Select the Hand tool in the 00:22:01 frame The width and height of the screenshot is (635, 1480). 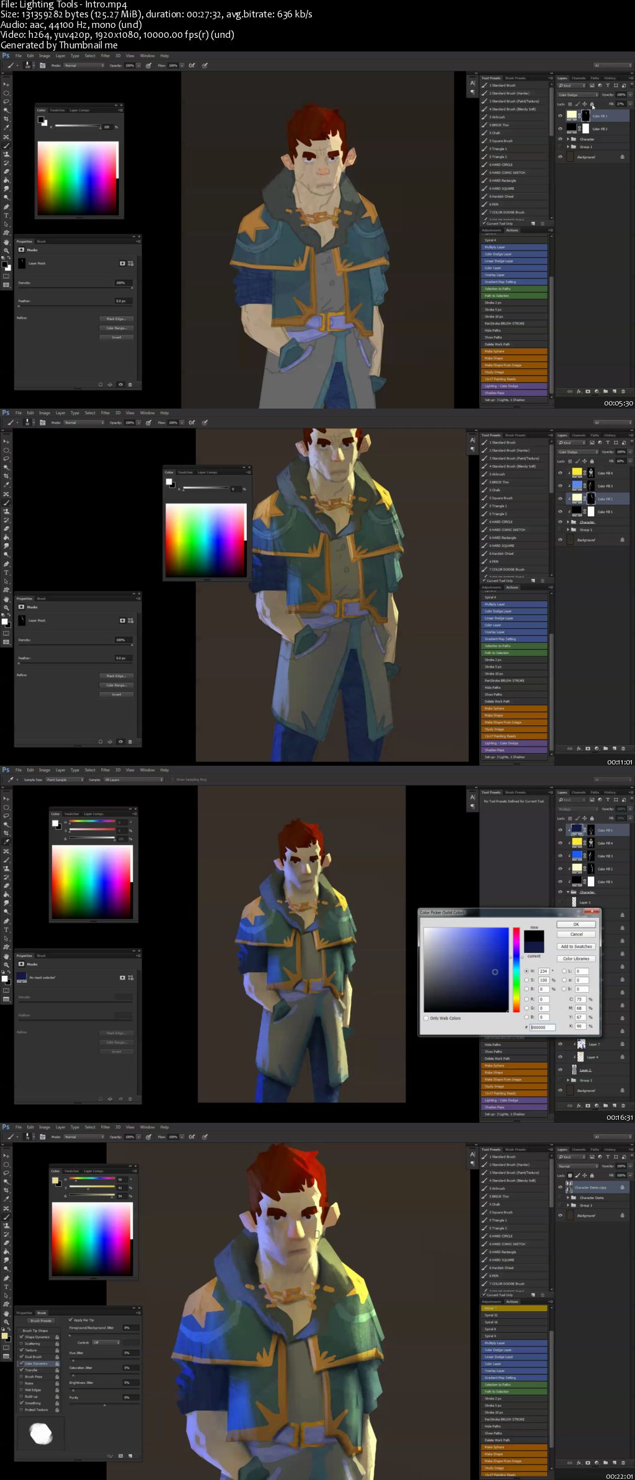point(6,1314)
